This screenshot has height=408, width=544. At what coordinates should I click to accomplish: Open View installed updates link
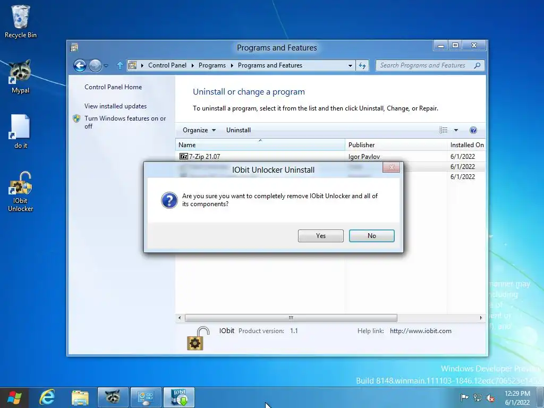click(x=115, y=106)
